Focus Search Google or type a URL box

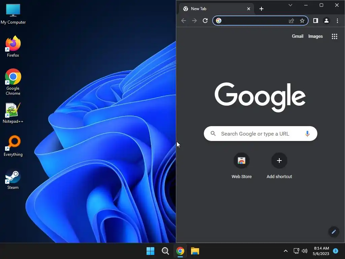(x=260, y=134)
